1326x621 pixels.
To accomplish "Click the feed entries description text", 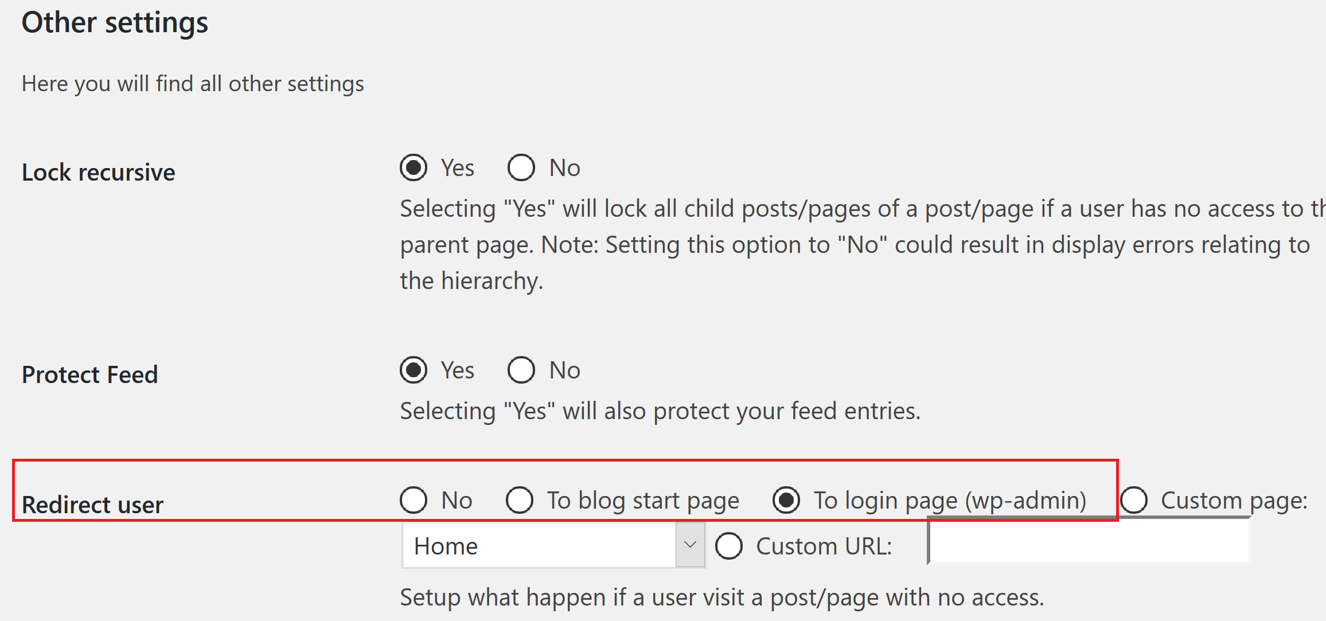I will 660,411.
